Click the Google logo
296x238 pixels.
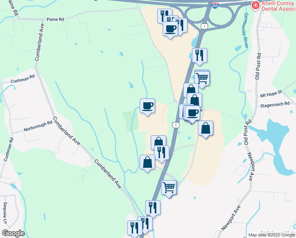(13, 233)
